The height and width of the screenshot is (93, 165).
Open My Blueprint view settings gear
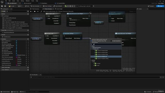tap(28, 11)
